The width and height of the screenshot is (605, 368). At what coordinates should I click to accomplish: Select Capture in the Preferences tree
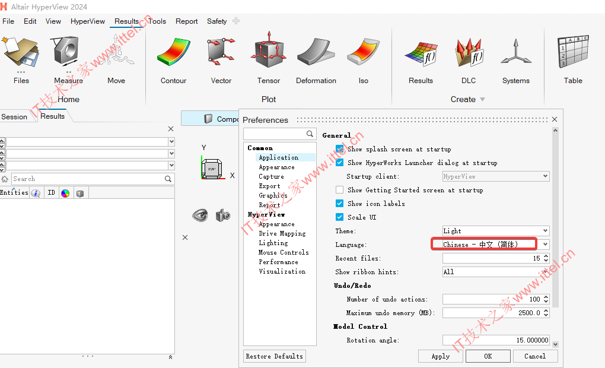pyautogui.click(x=271, y=176)
